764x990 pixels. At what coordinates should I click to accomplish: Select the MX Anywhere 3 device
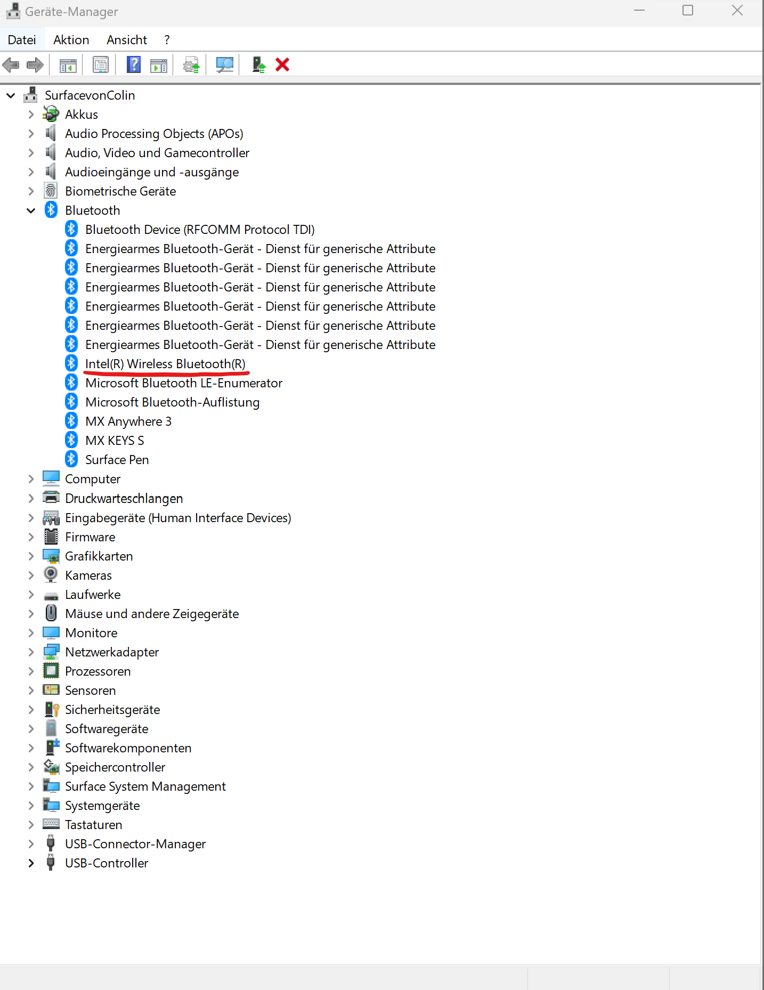coord(128,421)
